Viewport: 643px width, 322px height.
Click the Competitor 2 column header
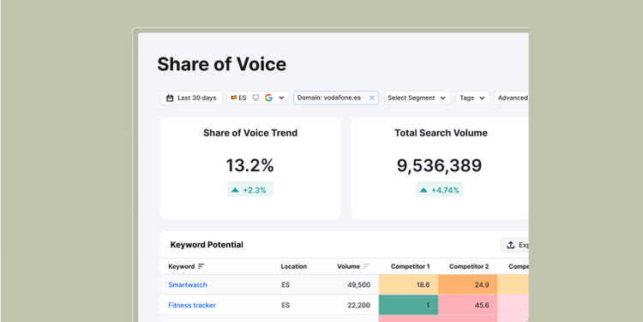click(469, 266)
